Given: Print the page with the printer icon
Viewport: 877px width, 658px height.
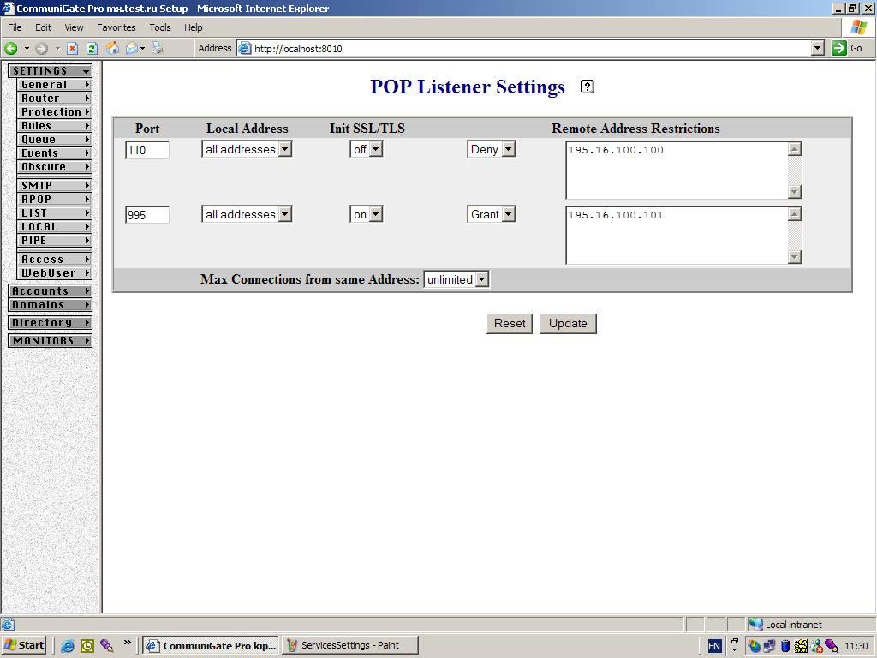Looking at the screenshot, I should coord(158,49).
